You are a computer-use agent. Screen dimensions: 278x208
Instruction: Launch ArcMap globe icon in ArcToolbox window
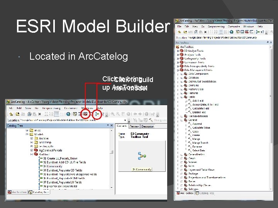coord(231,32)
